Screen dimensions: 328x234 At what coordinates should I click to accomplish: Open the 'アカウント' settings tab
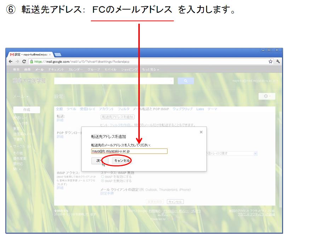point(106,109)
